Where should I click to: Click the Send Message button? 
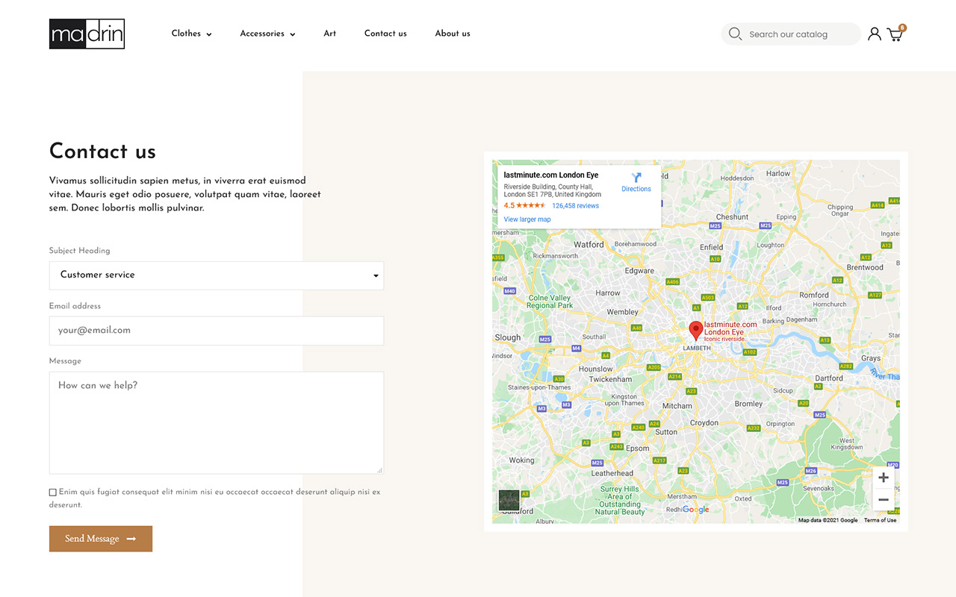[101, 539]
